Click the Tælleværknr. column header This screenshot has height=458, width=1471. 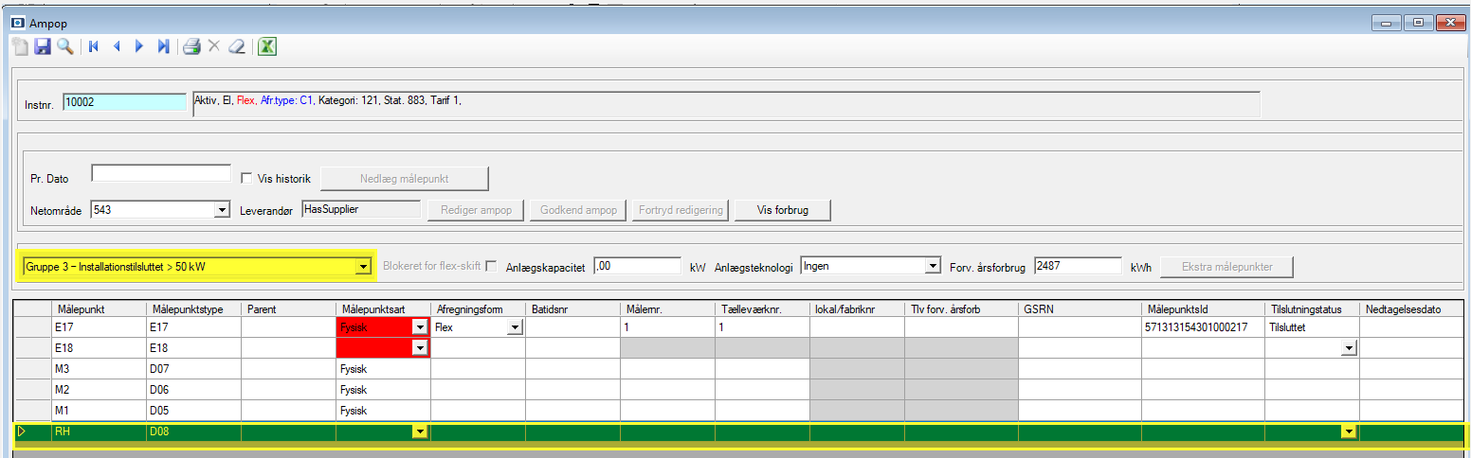762,308
